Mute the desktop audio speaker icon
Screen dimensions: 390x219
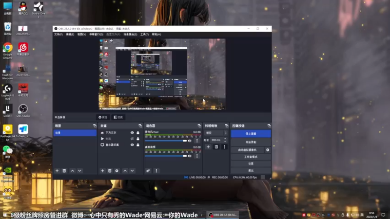point(190,156)
